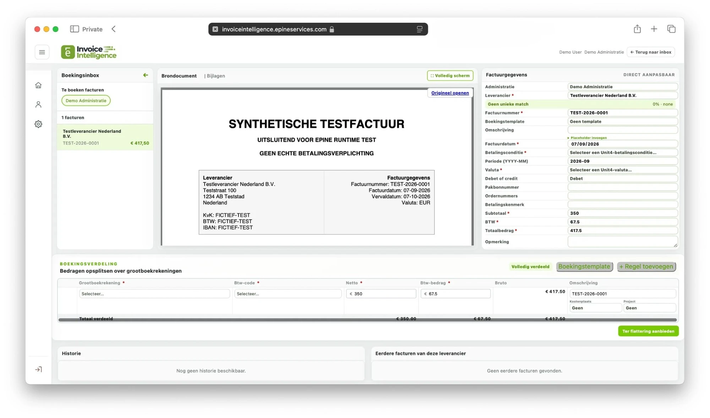Open Btw-code Selecteer dropdown

[288, 294]
